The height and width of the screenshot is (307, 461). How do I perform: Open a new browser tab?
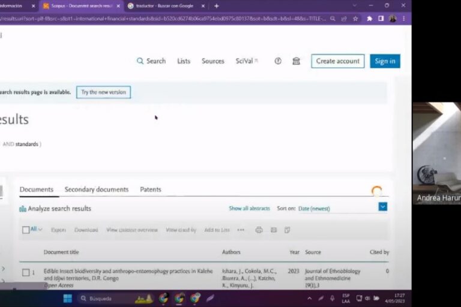click(x=217, y=6)
